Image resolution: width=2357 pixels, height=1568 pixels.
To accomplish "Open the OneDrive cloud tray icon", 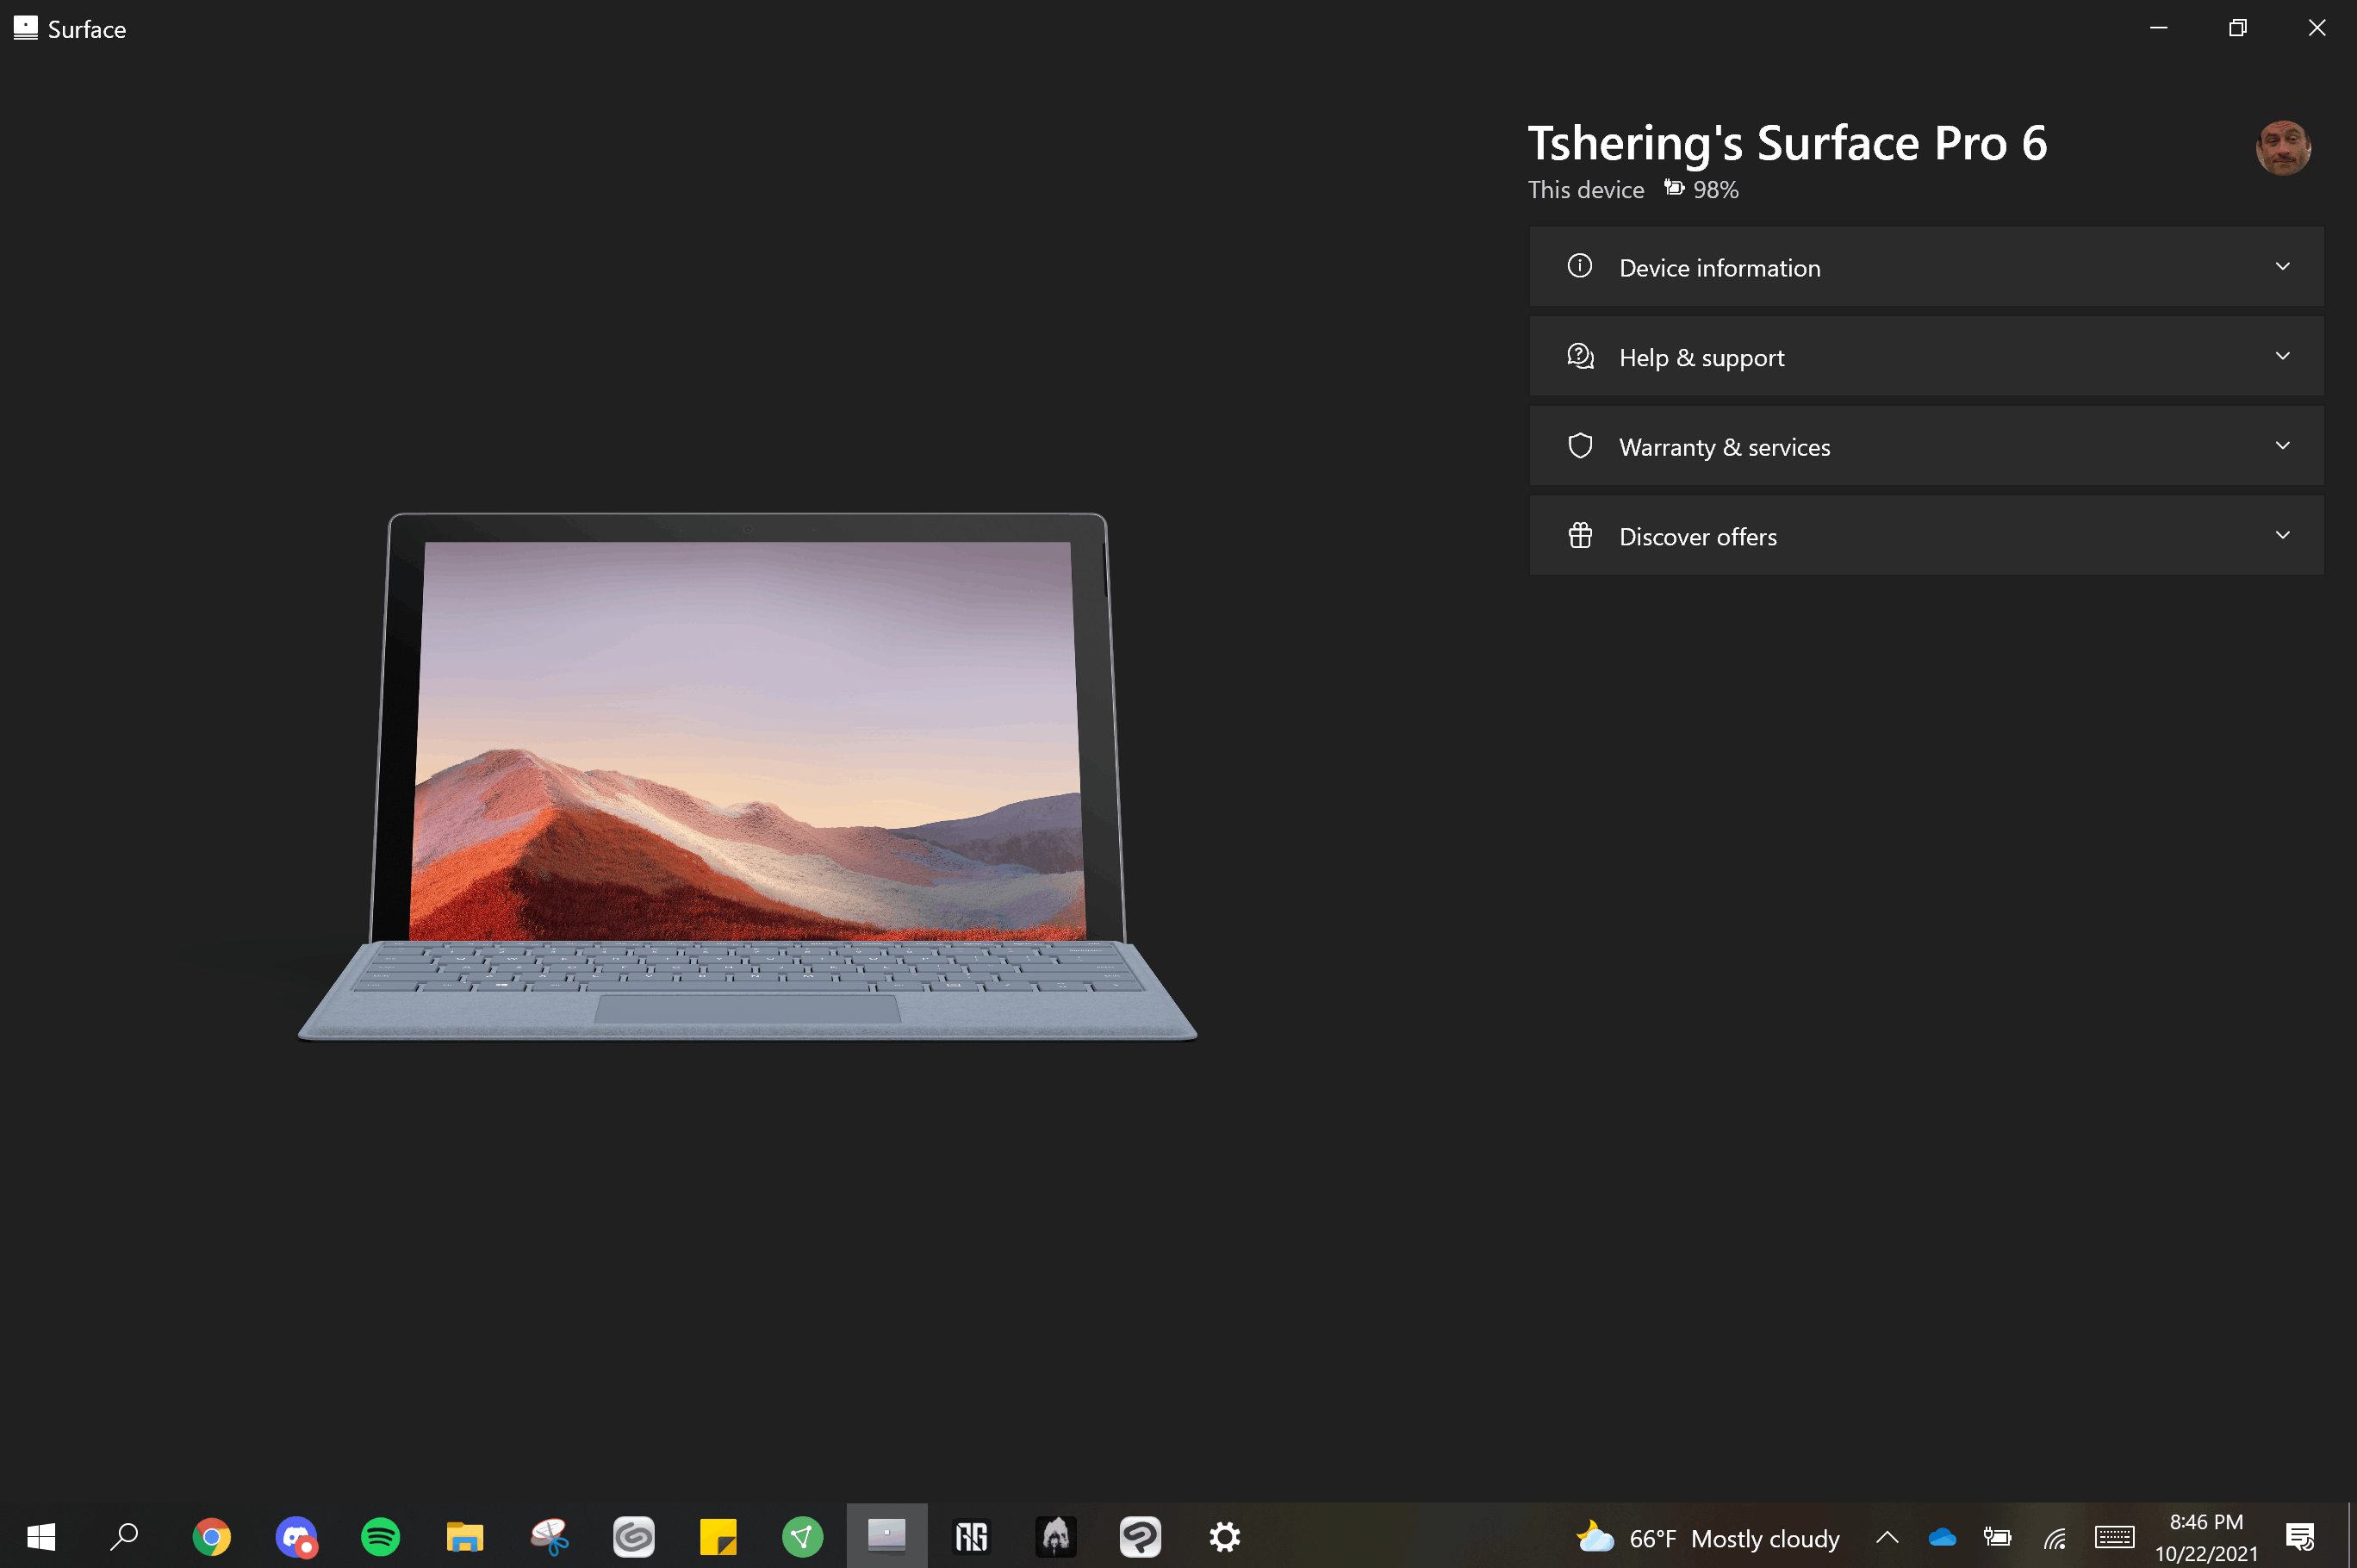I will coord(1941,1537).
